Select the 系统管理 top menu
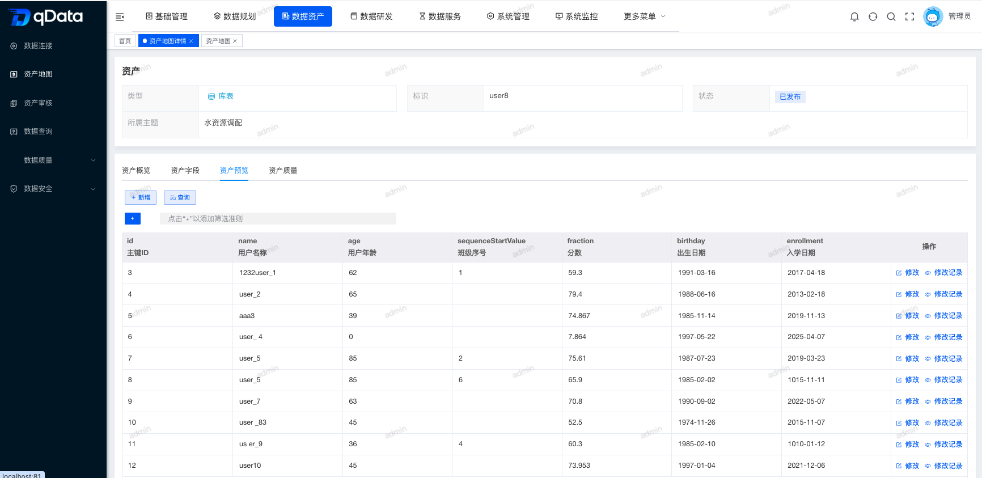 pos(509,16)
